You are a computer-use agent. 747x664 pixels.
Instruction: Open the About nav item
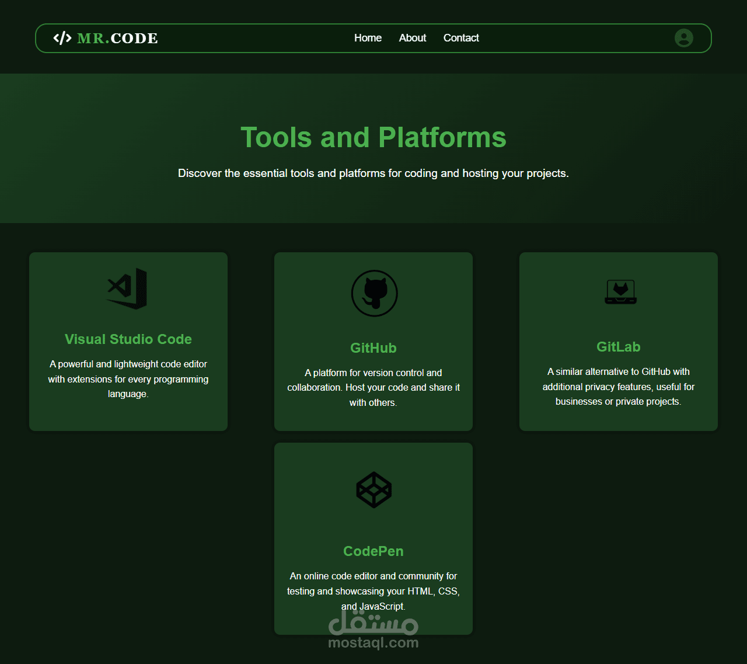point(413,38)
